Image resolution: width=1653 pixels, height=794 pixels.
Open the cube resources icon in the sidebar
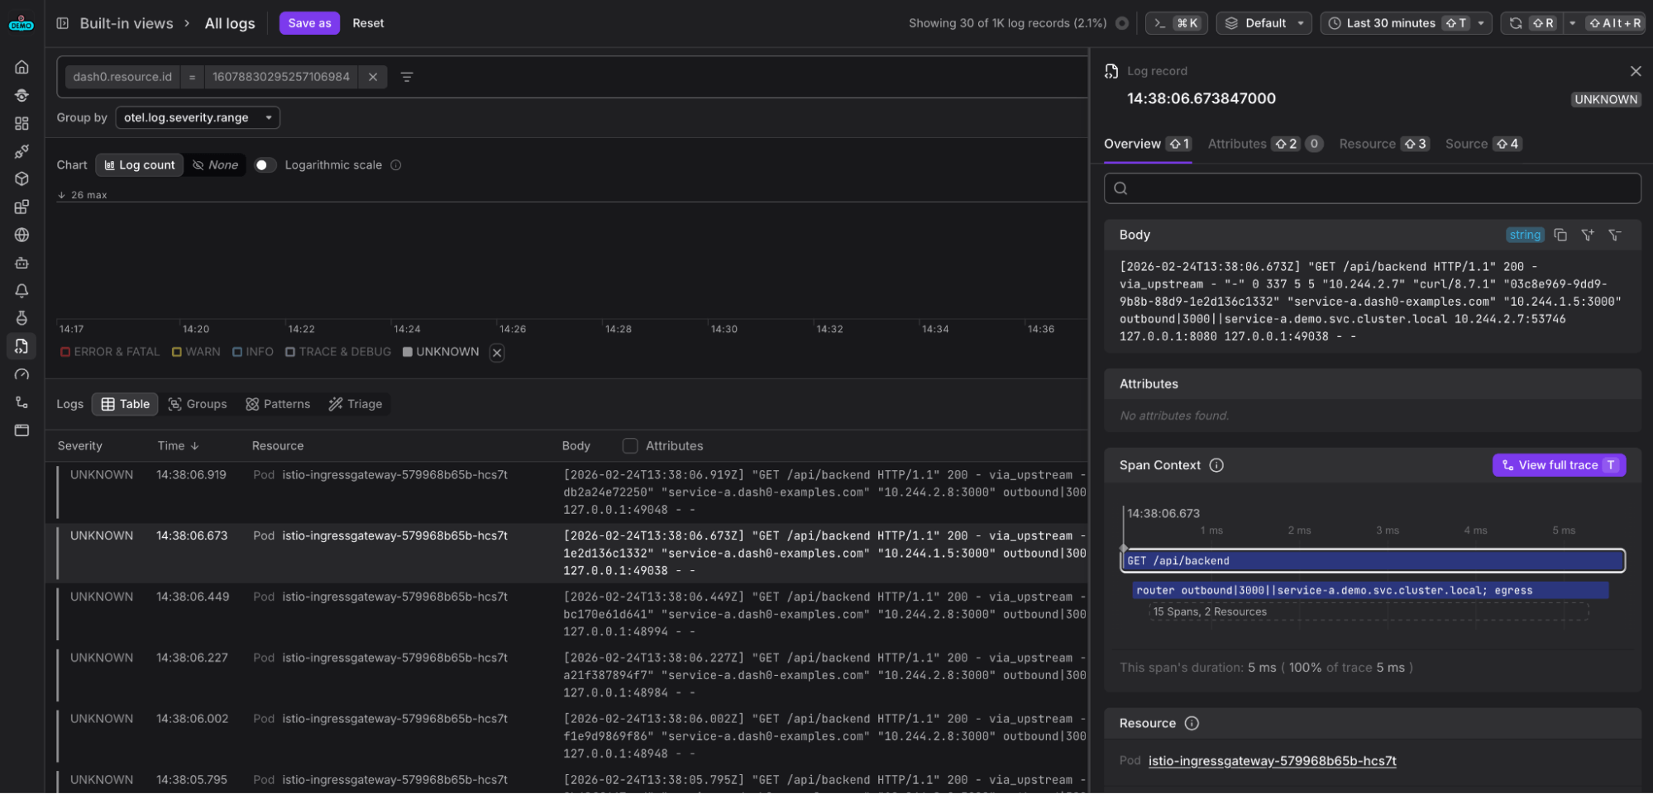click(21, 178)
